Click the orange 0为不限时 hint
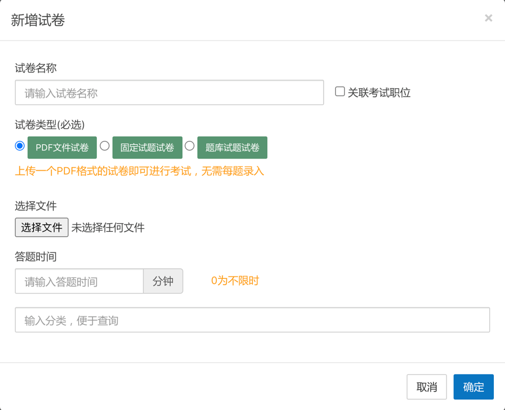The height and width of the screenshot is (410, 505). tap(235, 281)
